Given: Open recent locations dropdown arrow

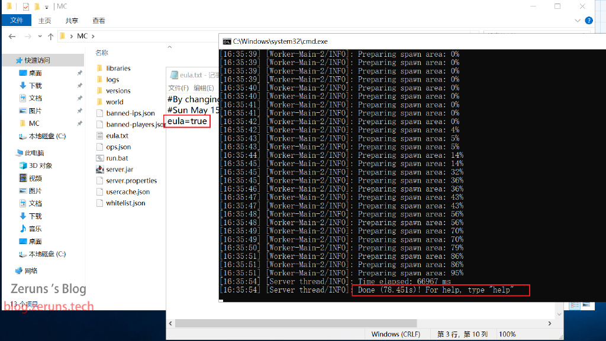Looking at the screenshot, I should click(40, 36).
